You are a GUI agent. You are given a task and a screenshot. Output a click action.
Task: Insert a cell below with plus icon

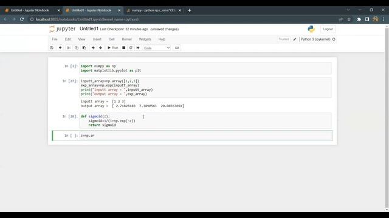(x=60, y=48)
